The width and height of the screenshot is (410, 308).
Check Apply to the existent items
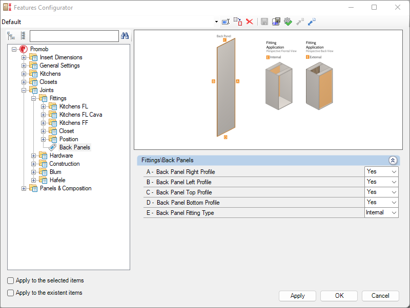[x=11, y=293]
